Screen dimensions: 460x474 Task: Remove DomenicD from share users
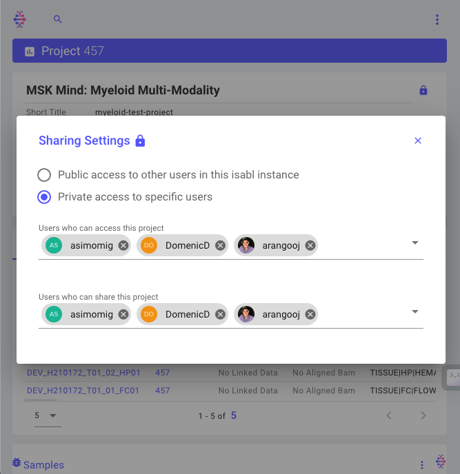[220, 314]
